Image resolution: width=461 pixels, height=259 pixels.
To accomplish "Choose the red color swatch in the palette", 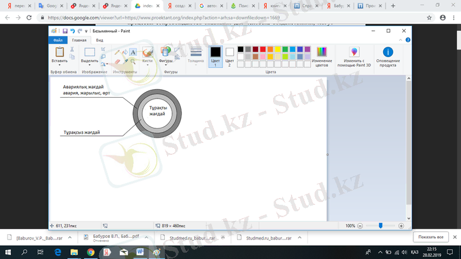I will click(x=263, y=49).
